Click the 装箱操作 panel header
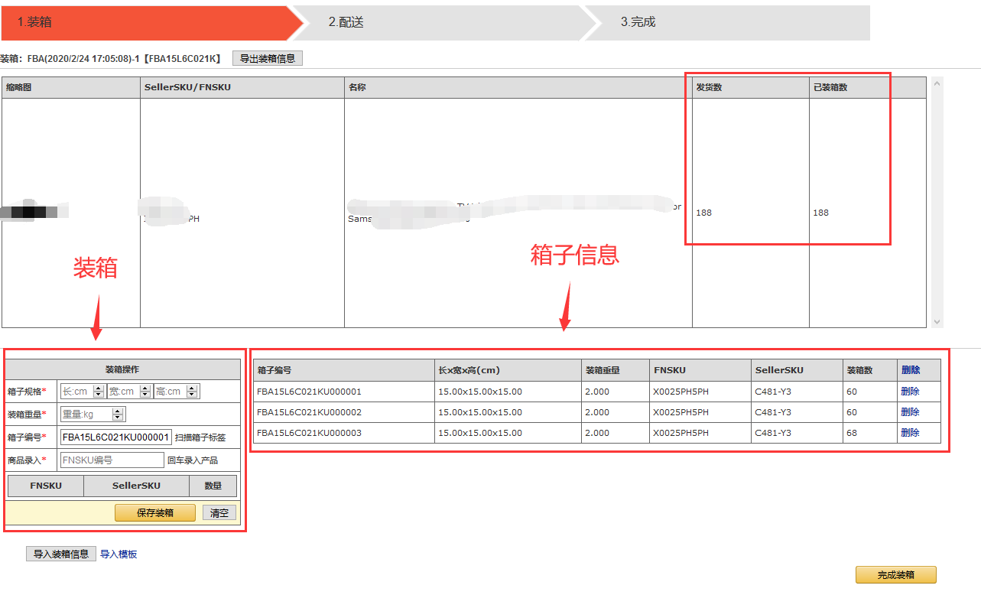This screenshot has width=981, height=595. (122, 370)
